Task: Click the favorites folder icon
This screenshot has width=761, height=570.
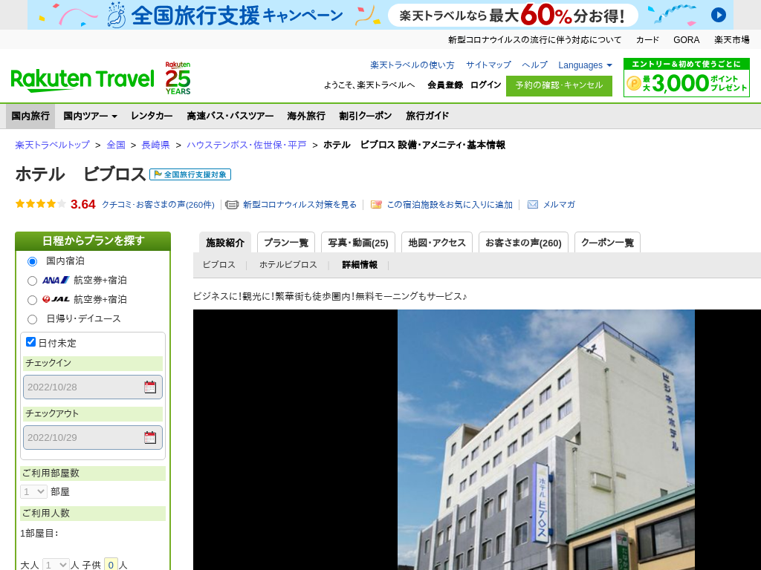Action: pos(376,205)
